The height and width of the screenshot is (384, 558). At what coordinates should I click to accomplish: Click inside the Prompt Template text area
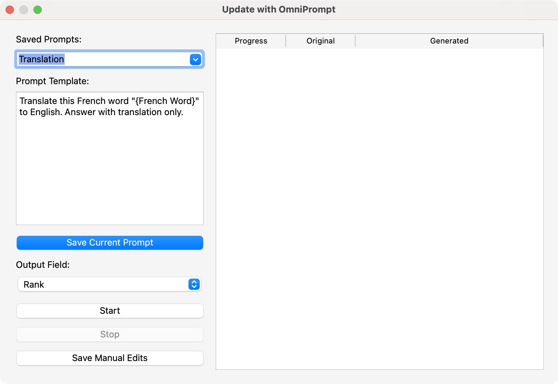[110, 158]
